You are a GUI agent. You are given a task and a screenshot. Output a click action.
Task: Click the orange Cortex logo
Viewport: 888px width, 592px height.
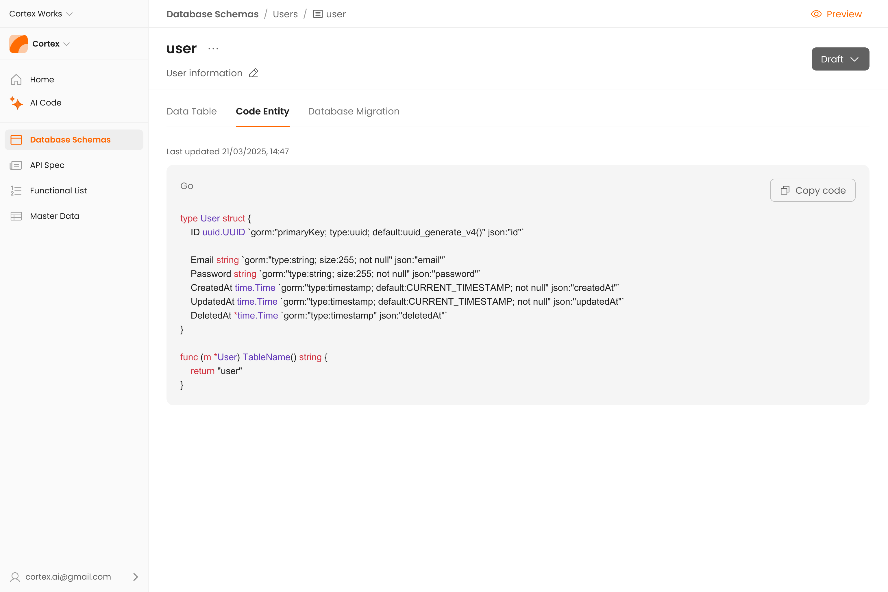(x=18, y=44)
